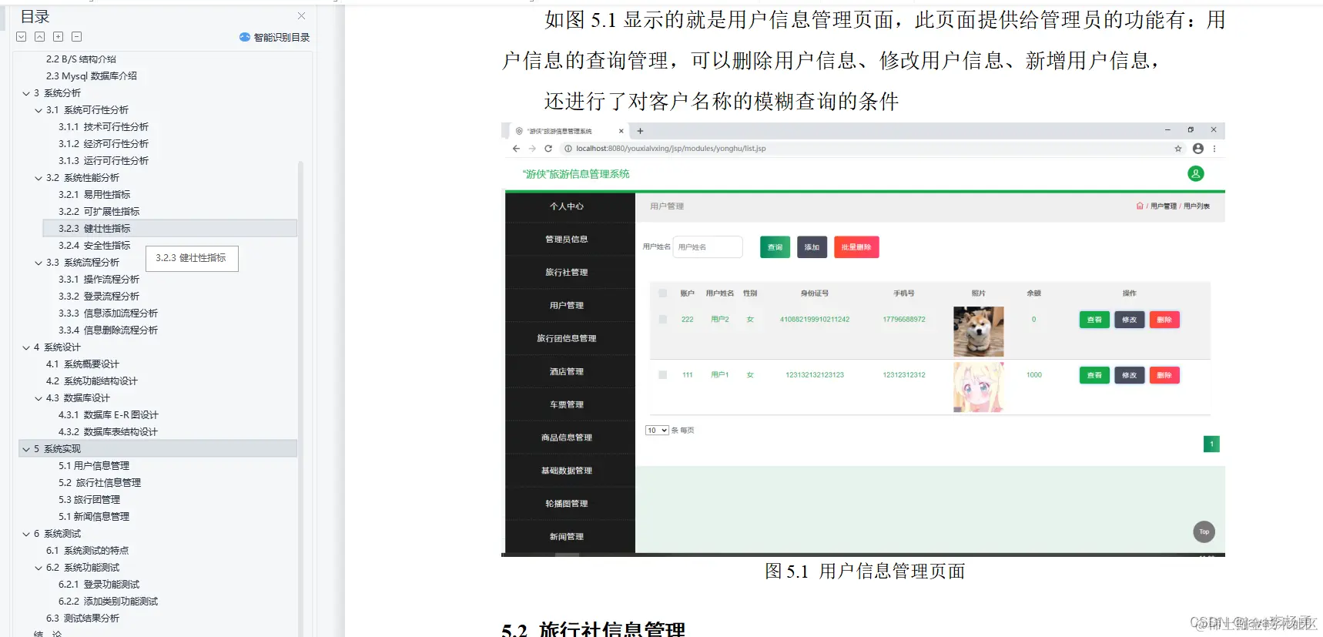Image resolution: width=1323 pixels, height=637 pixels.
Task: Go to 6.3 测试结果分析 entry
Action: [82, 619]
